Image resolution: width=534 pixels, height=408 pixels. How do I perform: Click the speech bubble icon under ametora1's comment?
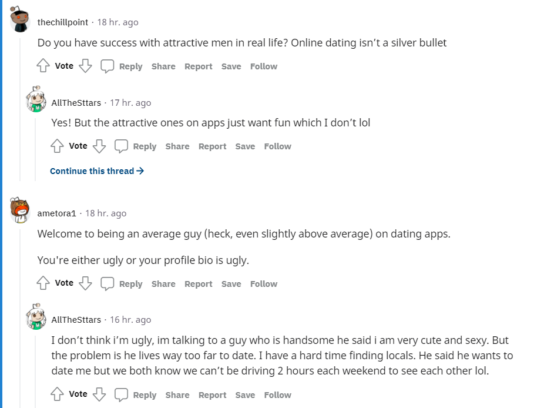point(108,283)
